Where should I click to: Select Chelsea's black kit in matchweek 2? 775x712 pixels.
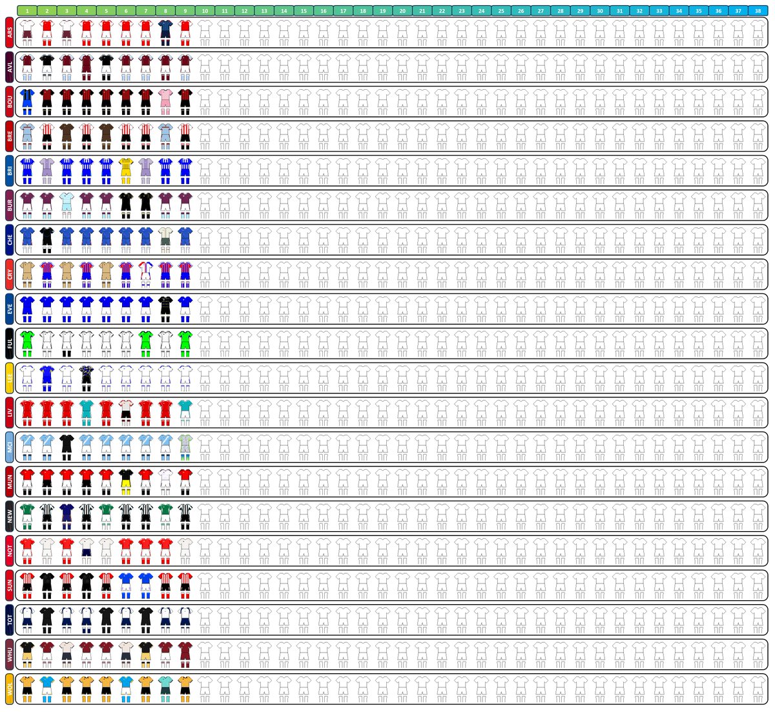pyautogui.click(x=47, y=240)
